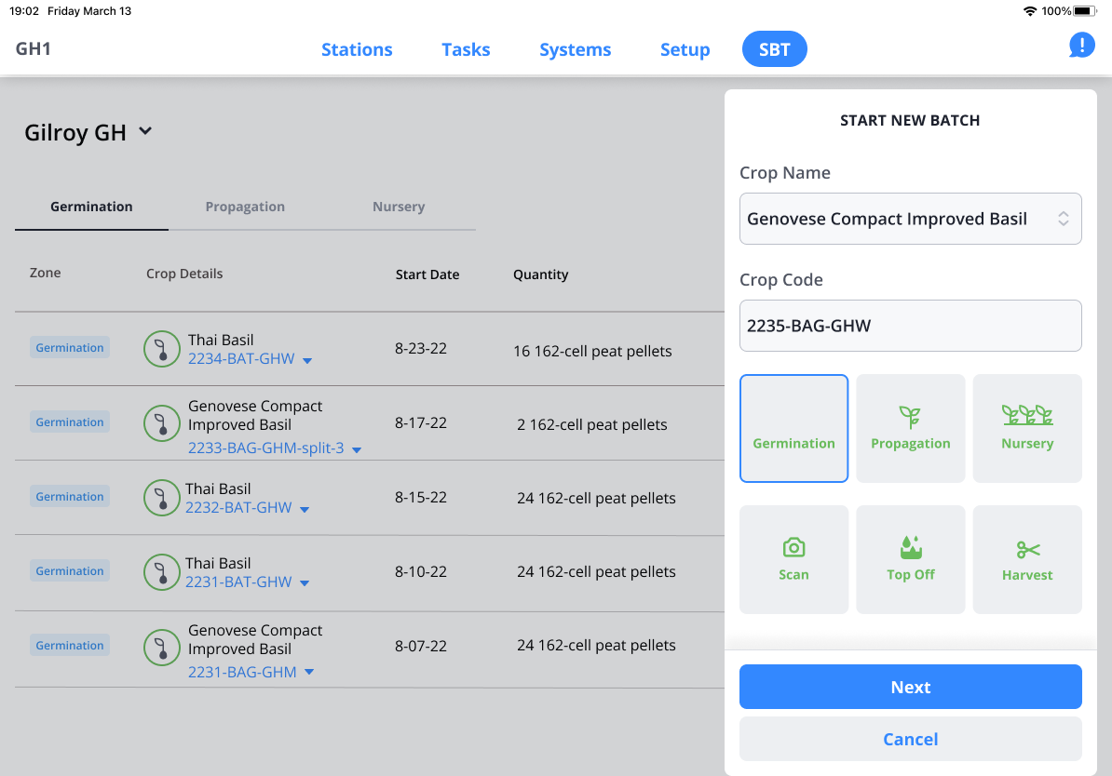This screenshot has height=776, width=1112.
Task: Expand the 2233-BAG-GHM-split-3 batch arrow
Action: click(357, 449)
